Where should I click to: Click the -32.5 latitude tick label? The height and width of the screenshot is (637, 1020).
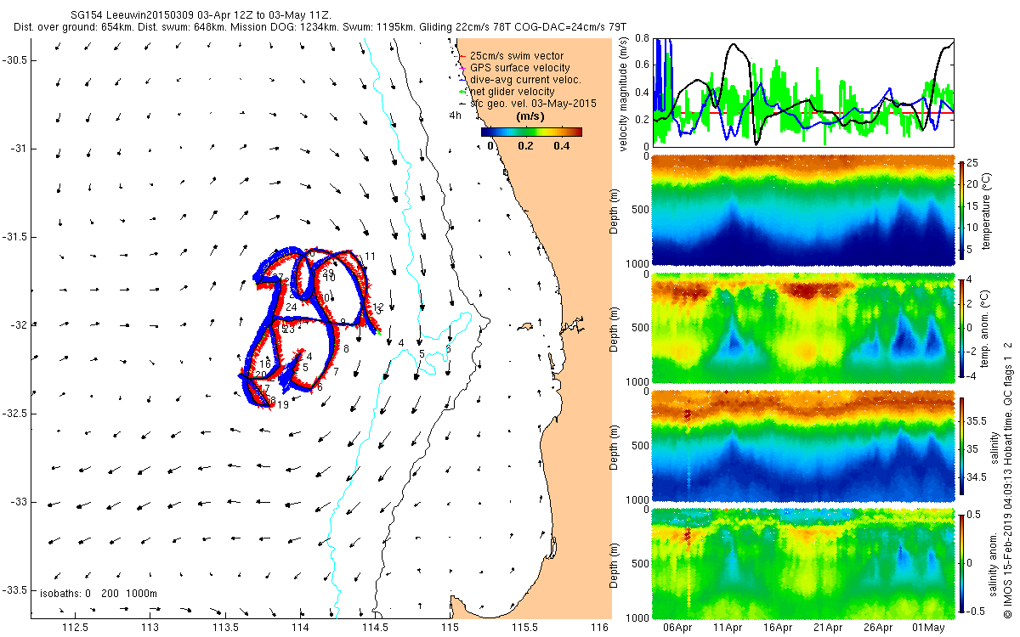coord(15,414)
